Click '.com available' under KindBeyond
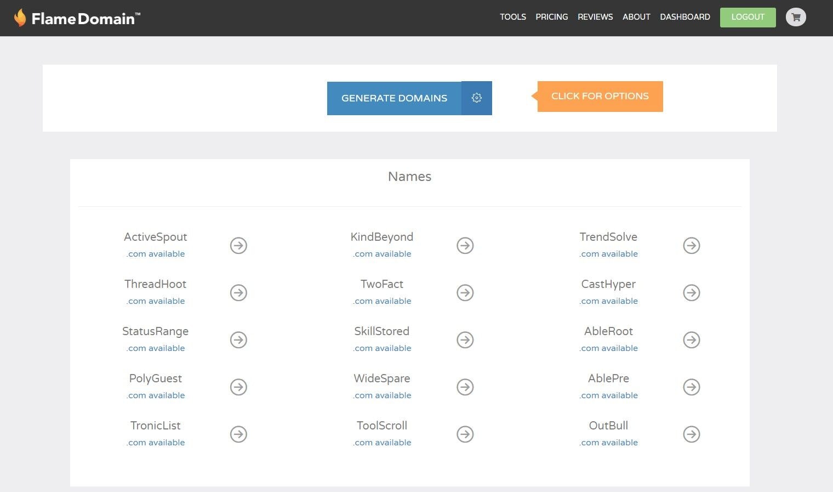This screenshot has height=492, width=833. coord(382,254)
